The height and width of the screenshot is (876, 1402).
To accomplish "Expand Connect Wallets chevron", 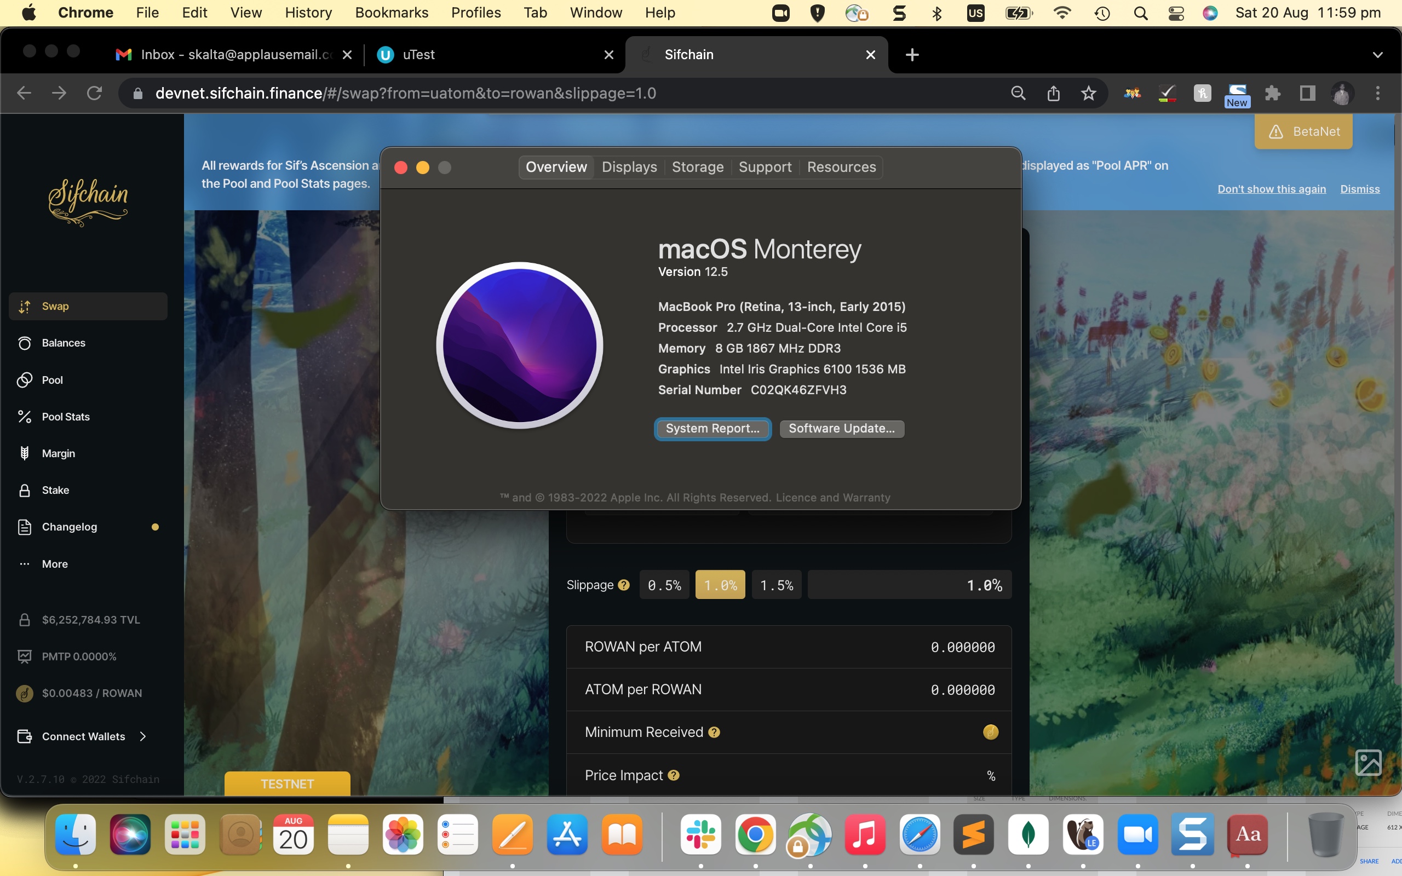I will point(143,736).
